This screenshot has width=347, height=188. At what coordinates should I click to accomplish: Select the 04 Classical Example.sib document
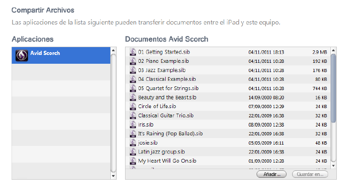click(167, 79)
